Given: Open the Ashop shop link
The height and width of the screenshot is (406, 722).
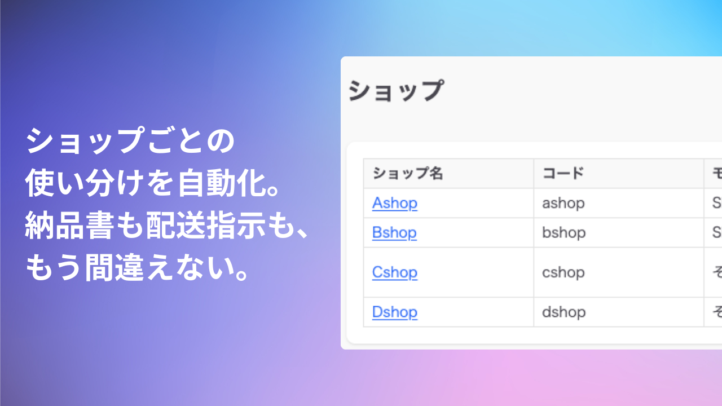Looking at the screenshot, I should coord(395,203).
